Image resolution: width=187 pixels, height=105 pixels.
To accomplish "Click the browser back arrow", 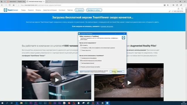I will point(2,5).
